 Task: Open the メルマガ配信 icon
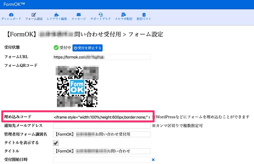(123, 15)
